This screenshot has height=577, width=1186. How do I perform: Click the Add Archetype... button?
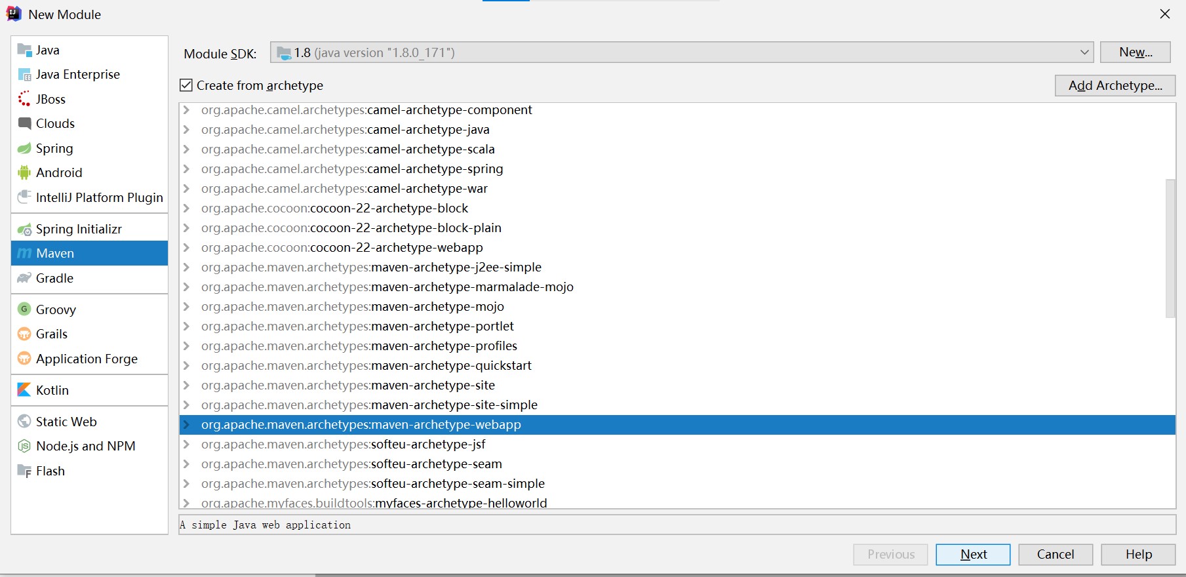(x=1115, y=85)
